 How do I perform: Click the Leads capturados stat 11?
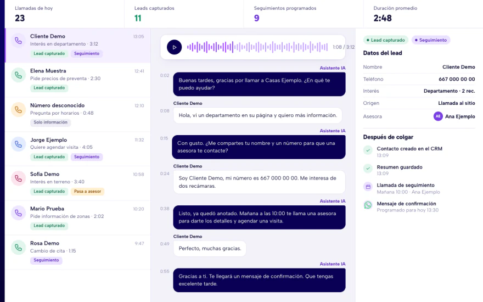[138, 18]
